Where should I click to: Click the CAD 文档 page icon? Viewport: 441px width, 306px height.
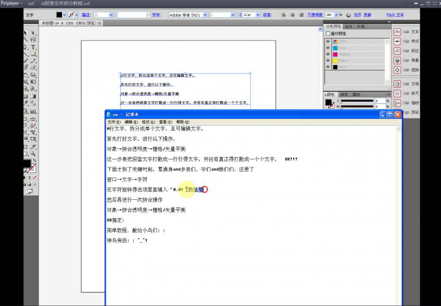[x=397, y=83]
